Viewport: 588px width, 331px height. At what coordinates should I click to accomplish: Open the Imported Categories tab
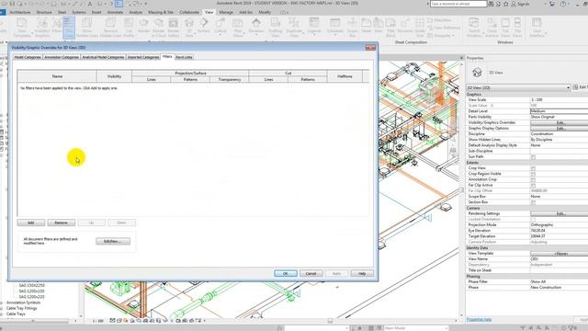pyautogui.click(x=143, y=57)
